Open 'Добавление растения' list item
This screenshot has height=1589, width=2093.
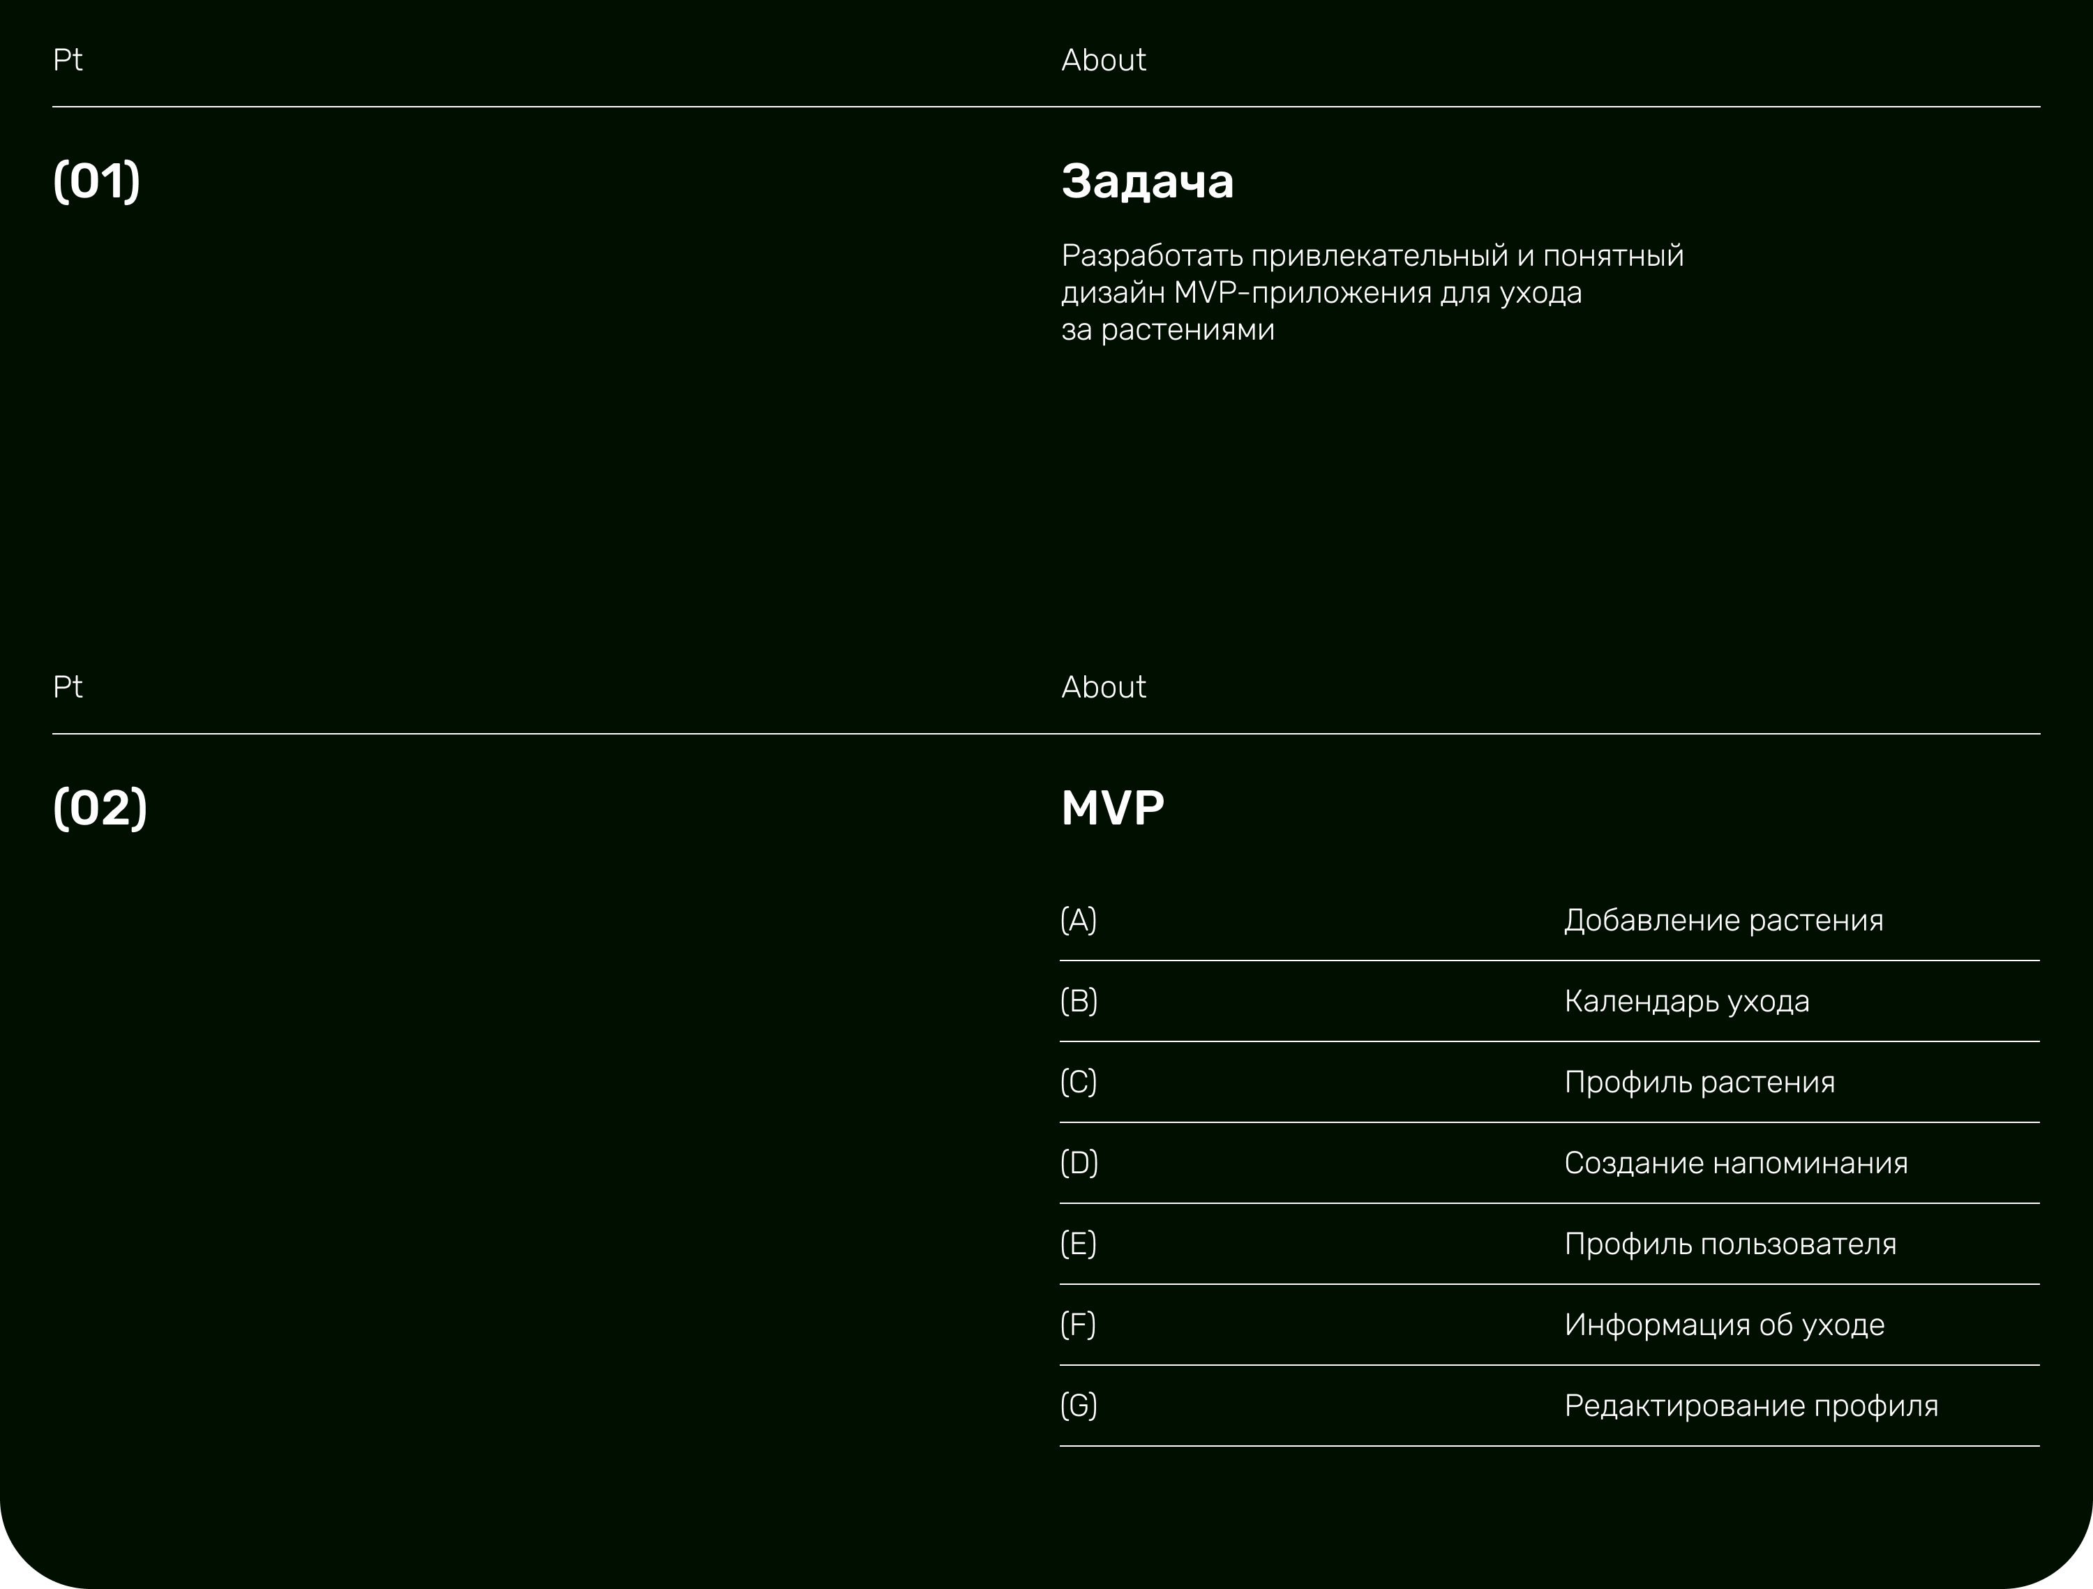click(x=1723, y=920)
